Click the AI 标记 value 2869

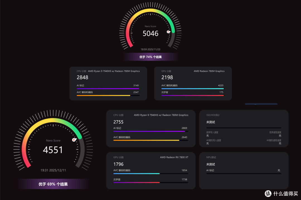(184, 128)
